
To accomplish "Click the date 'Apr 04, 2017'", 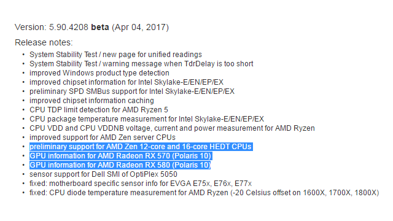I will click(x=141, y=27).
